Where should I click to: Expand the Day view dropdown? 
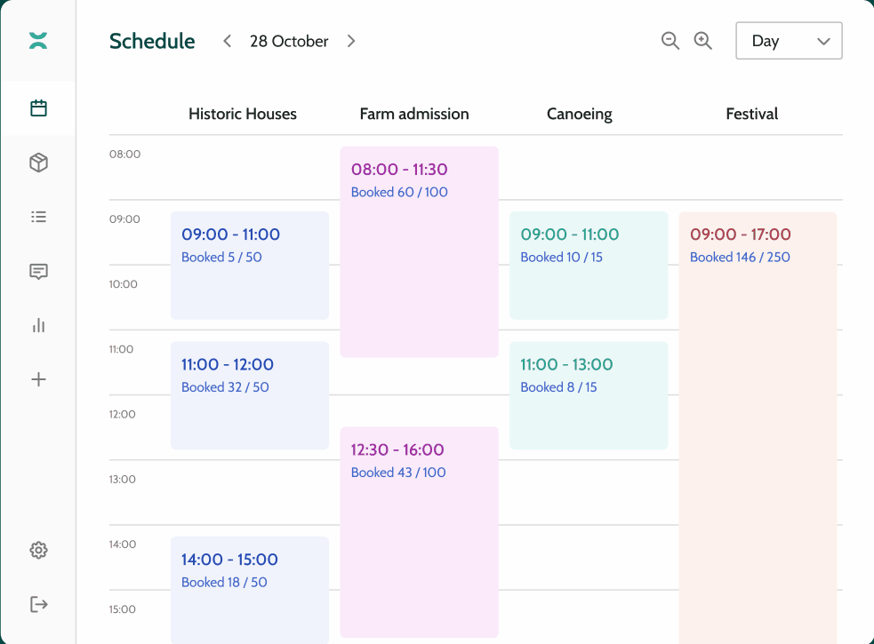point(789,41)
